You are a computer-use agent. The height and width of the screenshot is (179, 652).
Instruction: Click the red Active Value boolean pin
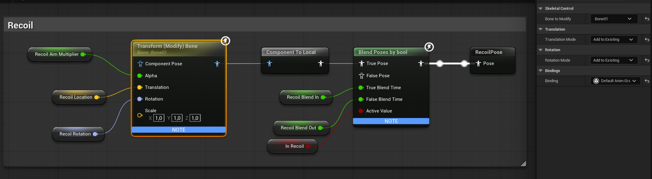(x=361, y=111)
